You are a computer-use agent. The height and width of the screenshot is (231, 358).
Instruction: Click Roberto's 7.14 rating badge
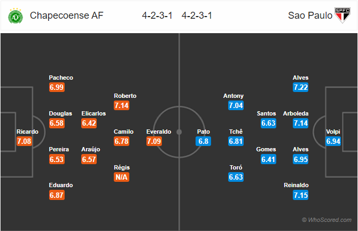pyautogui.click(x=121, y=105)
